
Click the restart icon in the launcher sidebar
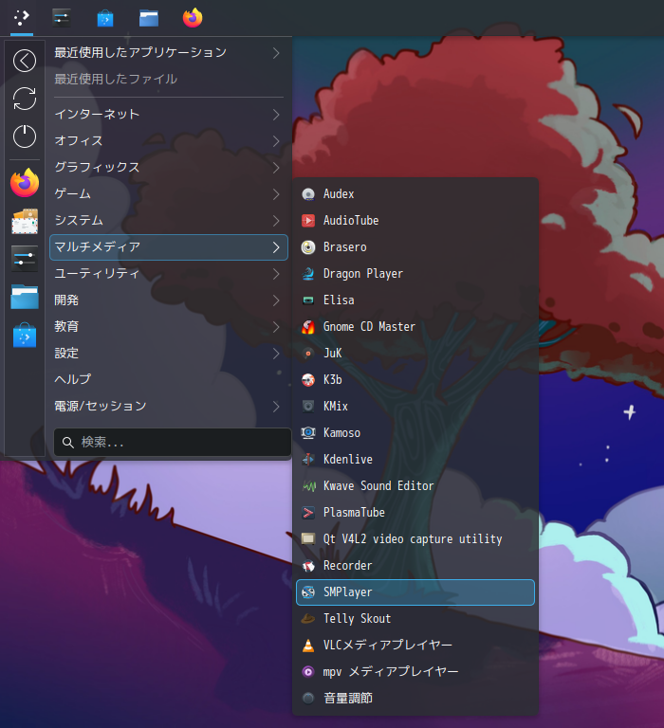pos(25,99)
